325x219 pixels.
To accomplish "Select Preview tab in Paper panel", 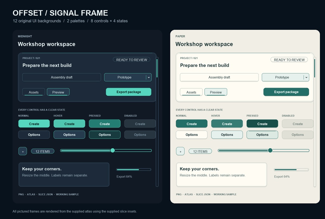I will (x=216, y=92).
